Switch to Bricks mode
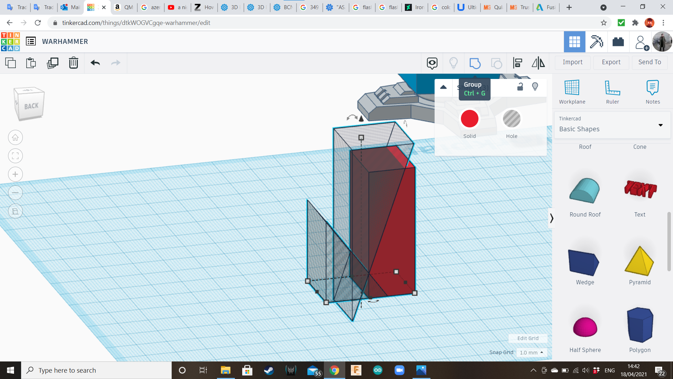This screenshot has height=379, width=673. (618, 42)
